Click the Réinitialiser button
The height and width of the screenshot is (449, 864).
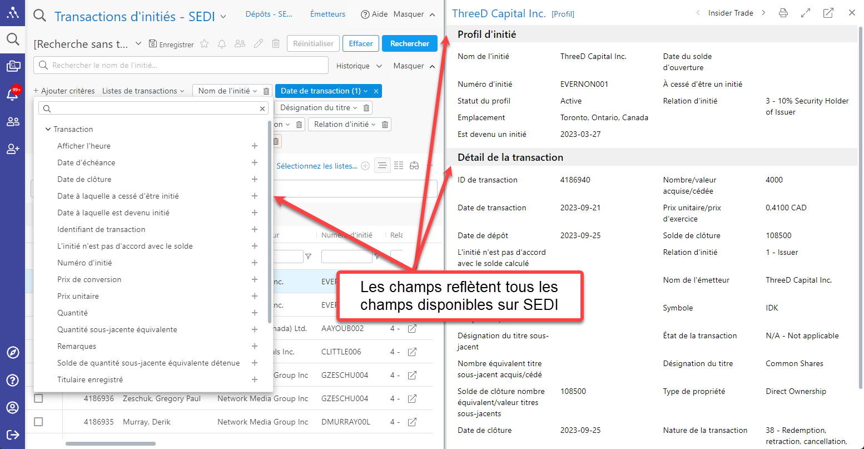314,43
